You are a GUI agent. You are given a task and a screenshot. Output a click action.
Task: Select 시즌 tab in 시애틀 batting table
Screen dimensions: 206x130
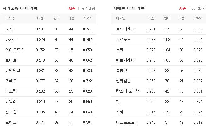coord(182,8)
